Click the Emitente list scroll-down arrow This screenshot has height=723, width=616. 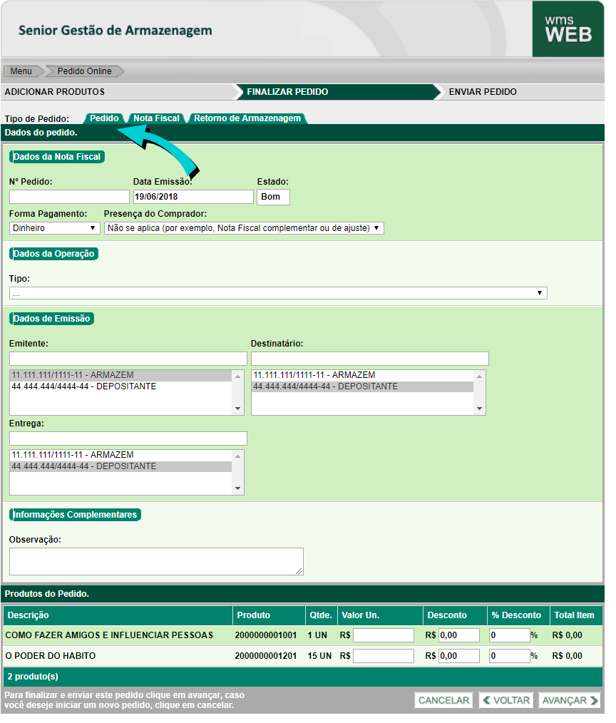click(x=238, y=409)
